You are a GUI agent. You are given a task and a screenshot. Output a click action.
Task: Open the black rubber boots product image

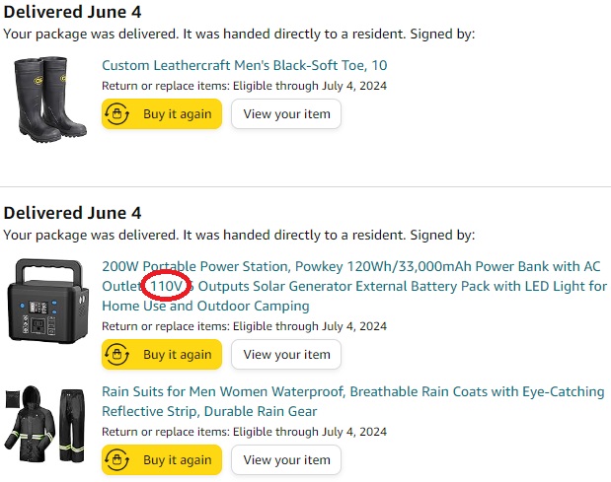[49, 100]
